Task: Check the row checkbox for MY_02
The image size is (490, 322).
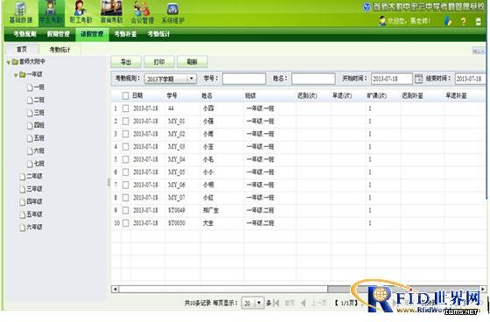Action: tap(125, 134)
